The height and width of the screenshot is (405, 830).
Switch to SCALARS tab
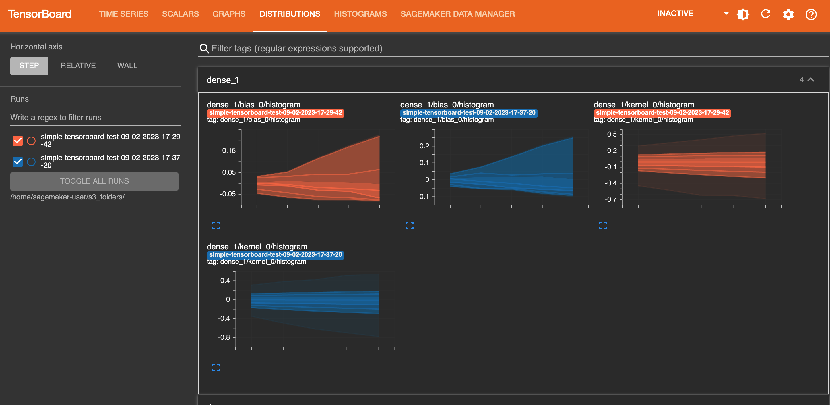coord(180,14)
